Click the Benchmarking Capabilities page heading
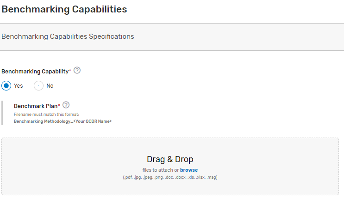 [x=64, y=9]
